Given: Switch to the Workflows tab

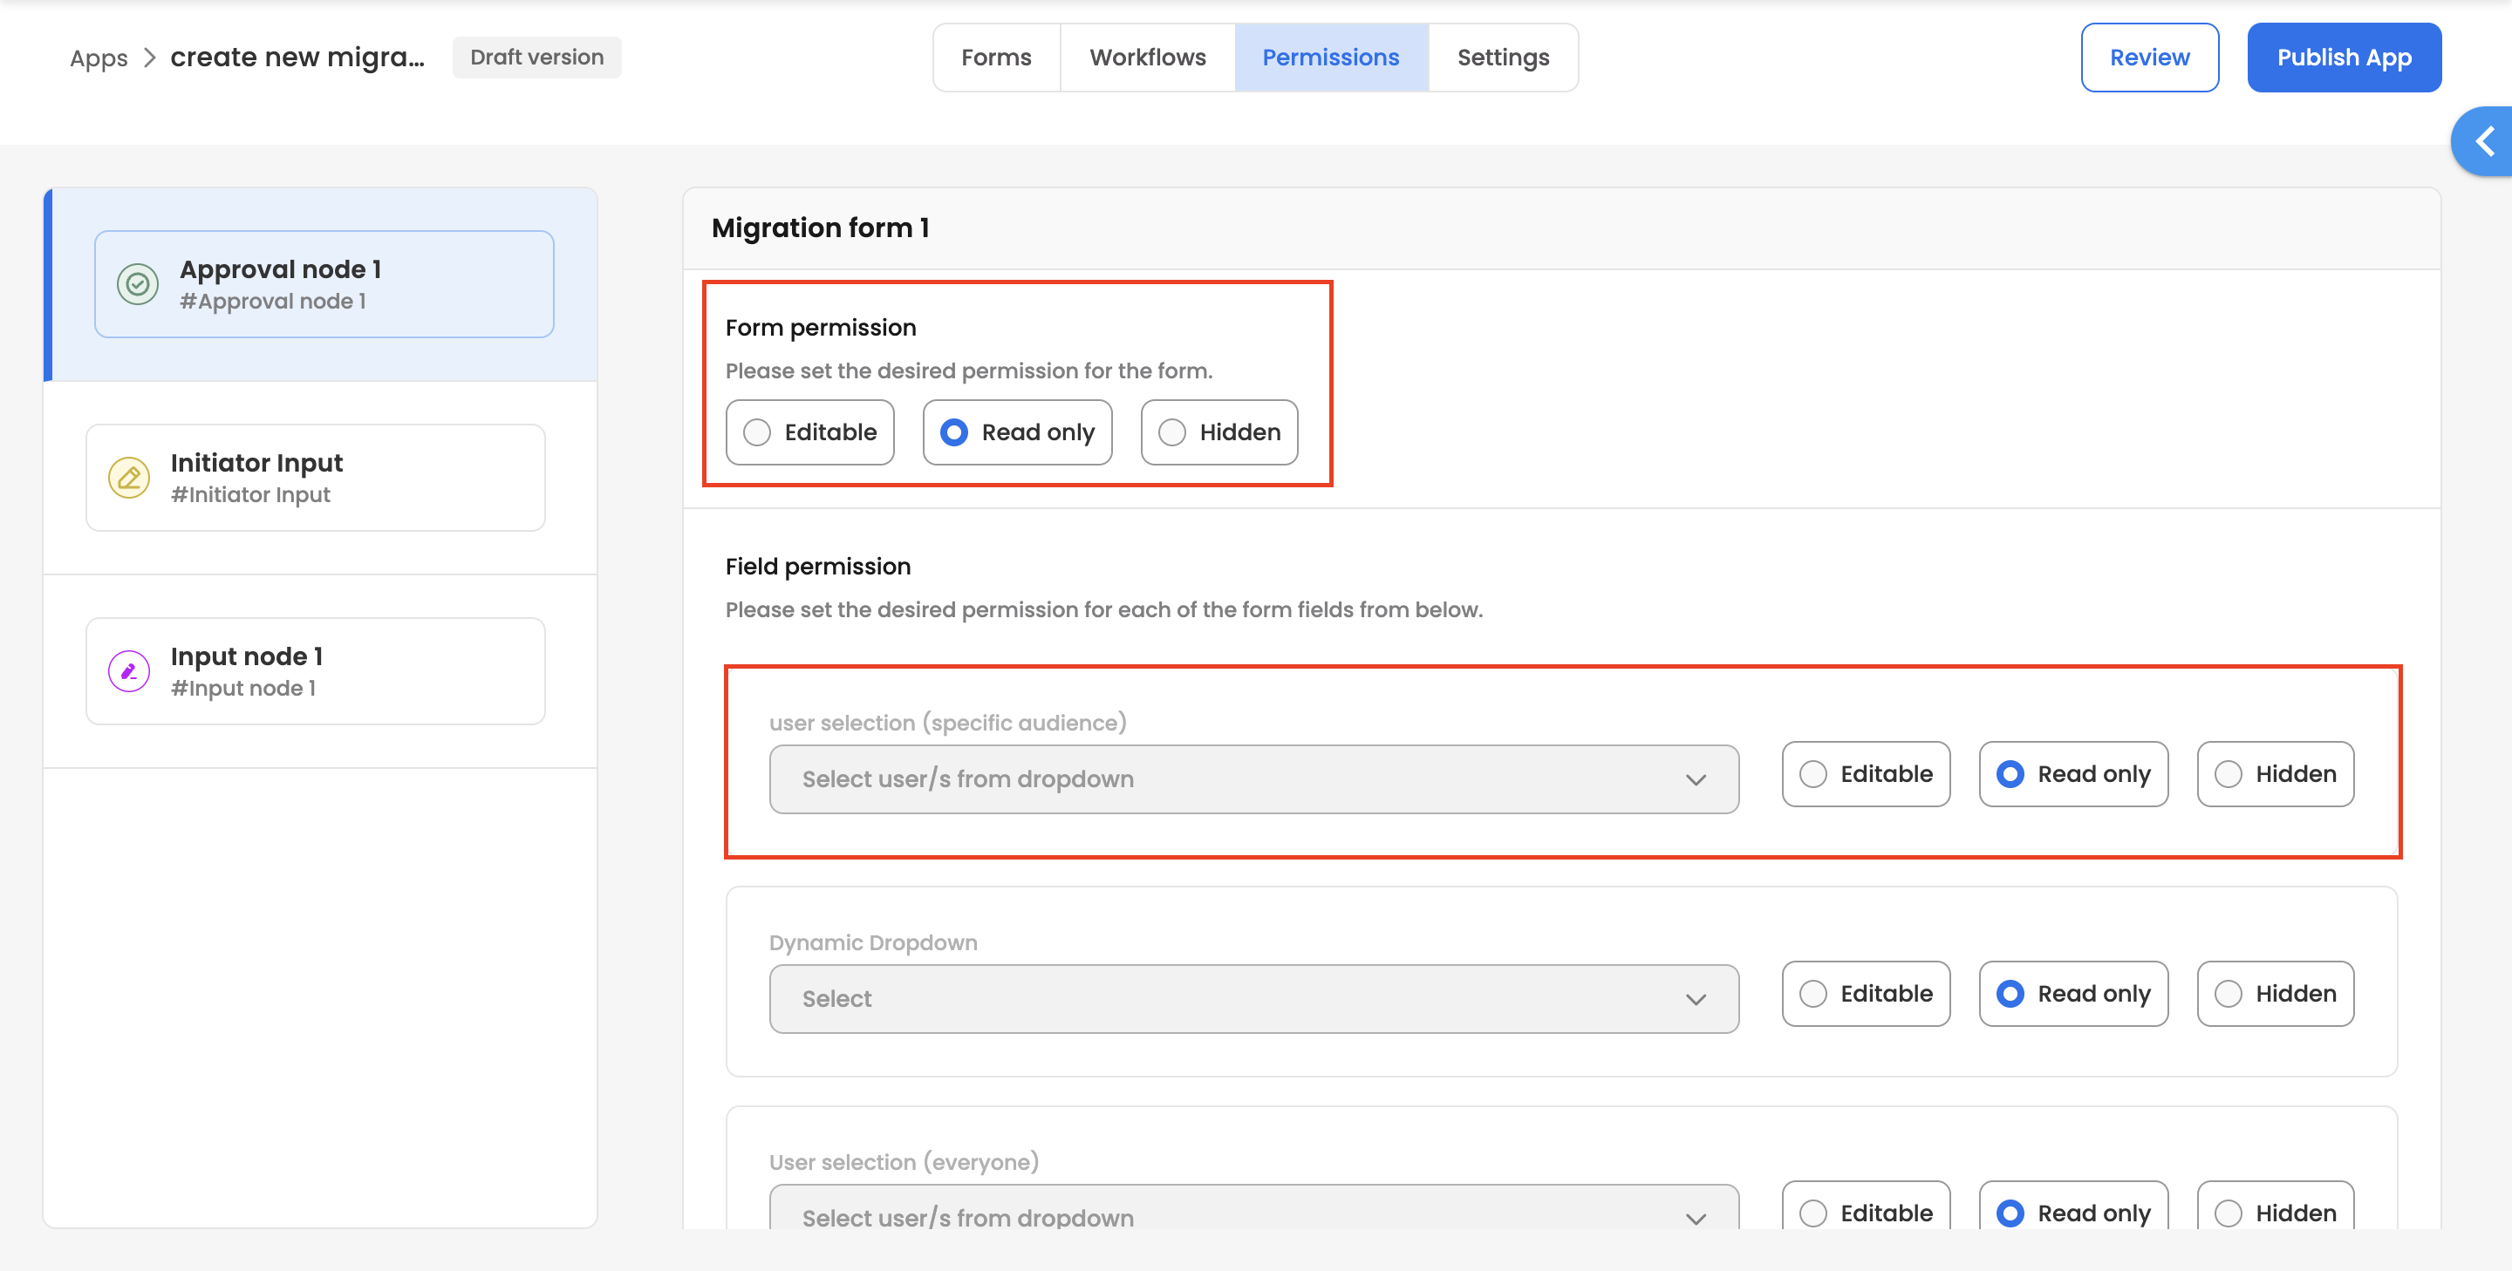Looking at the screenshot, I should click(1147, 58).
